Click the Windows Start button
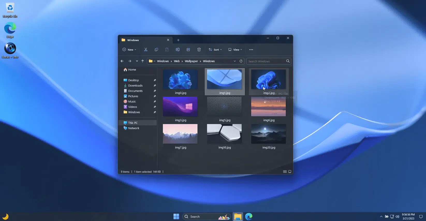This screenshot has width=426, height=221. coord(176,217)
